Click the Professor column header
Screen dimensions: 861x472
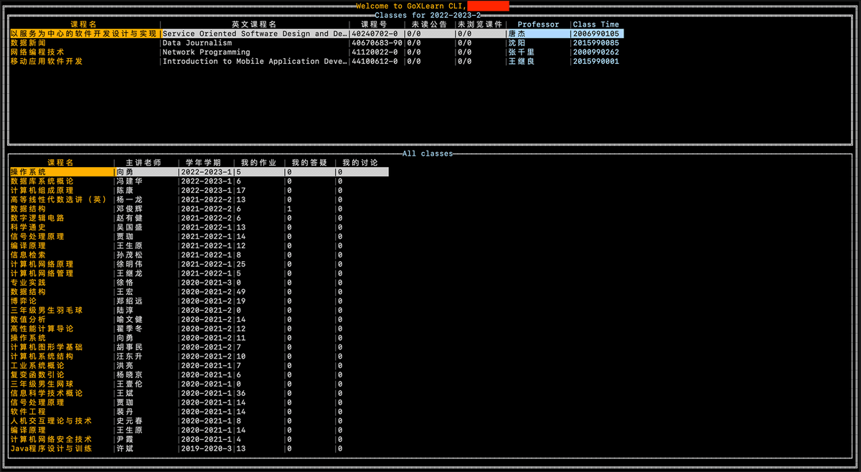point(538,24)
